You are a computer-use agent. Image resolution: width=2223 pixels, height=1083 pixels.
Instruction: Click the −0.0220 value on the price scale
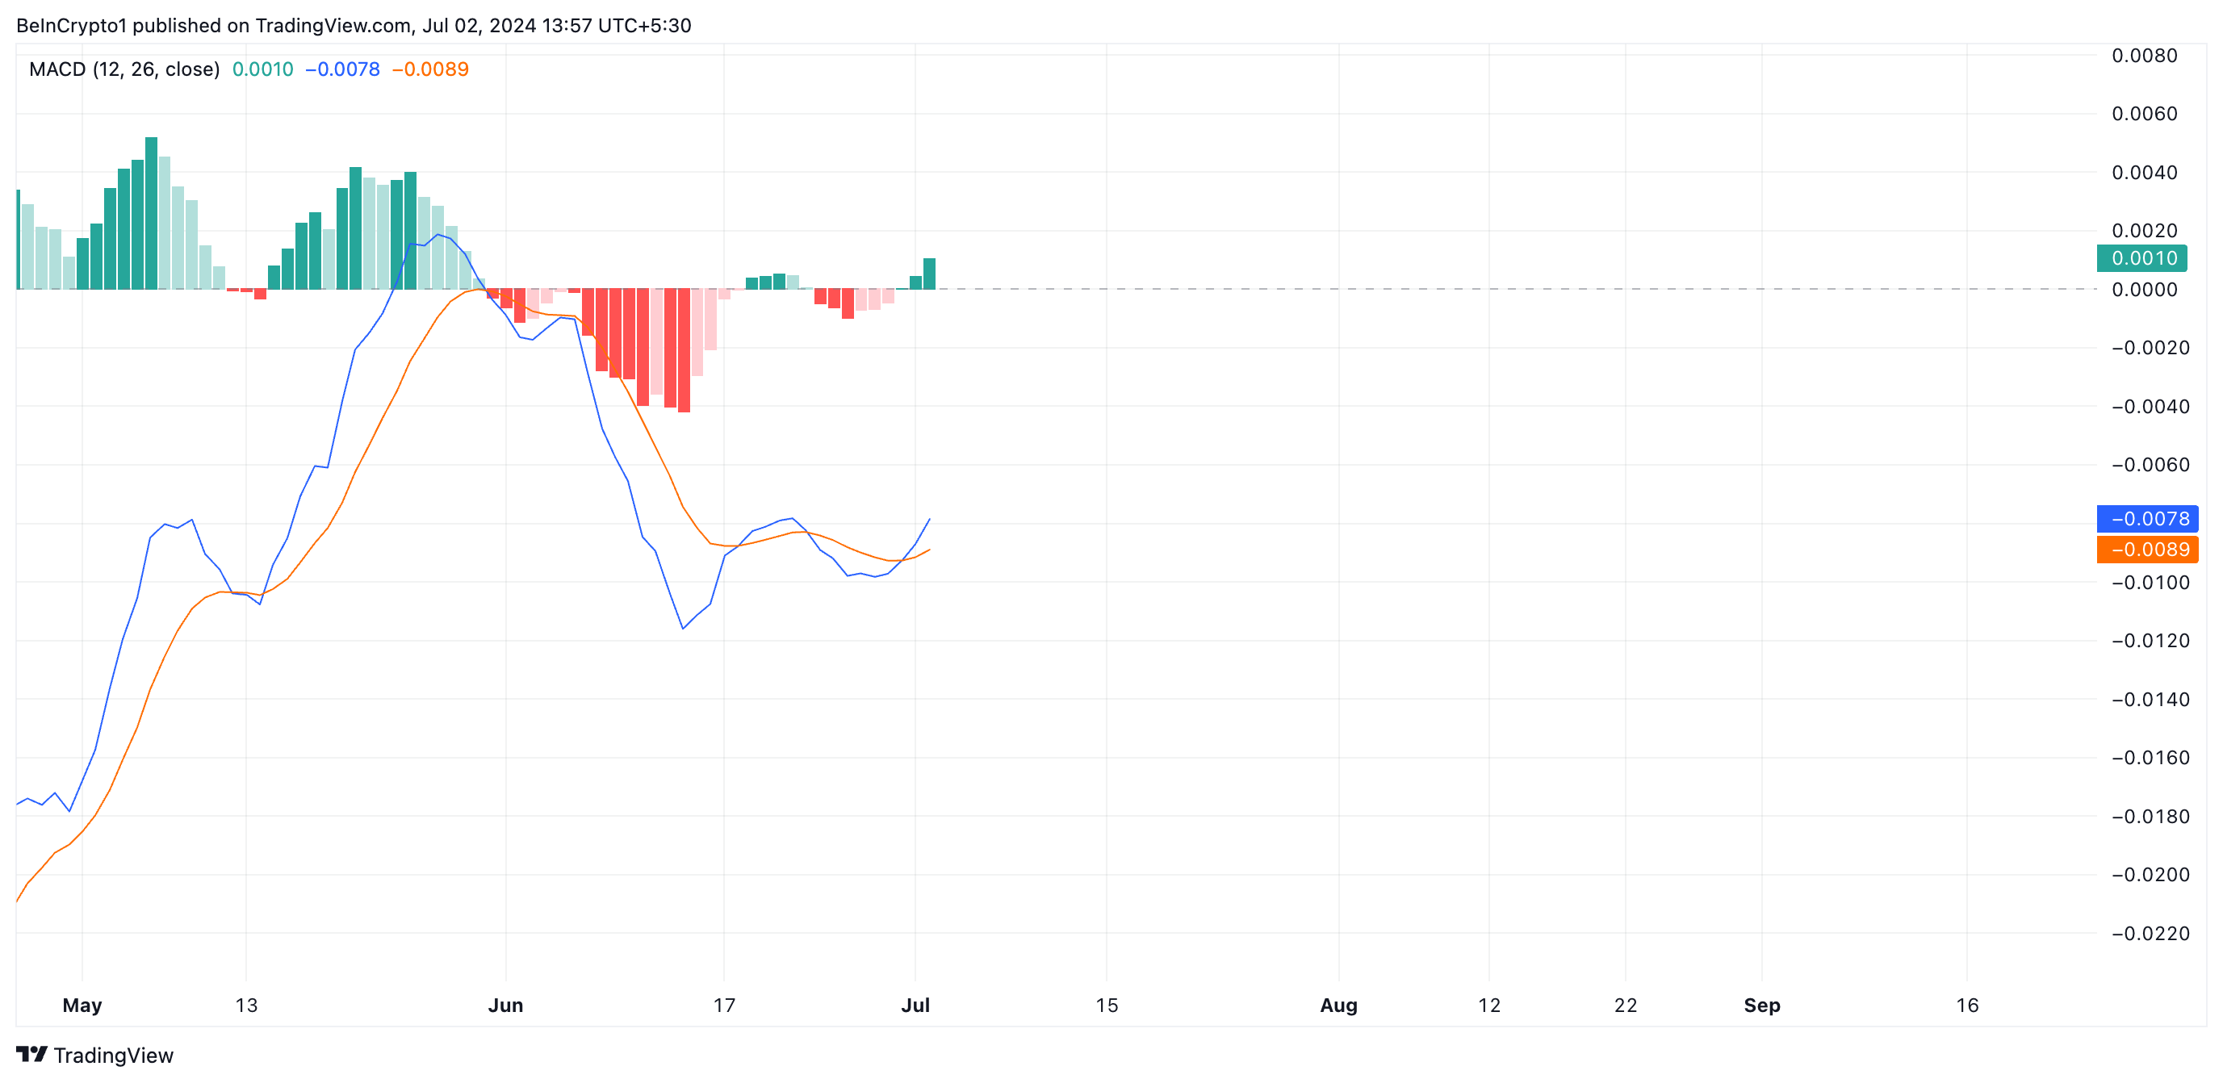pos(2149,934)
